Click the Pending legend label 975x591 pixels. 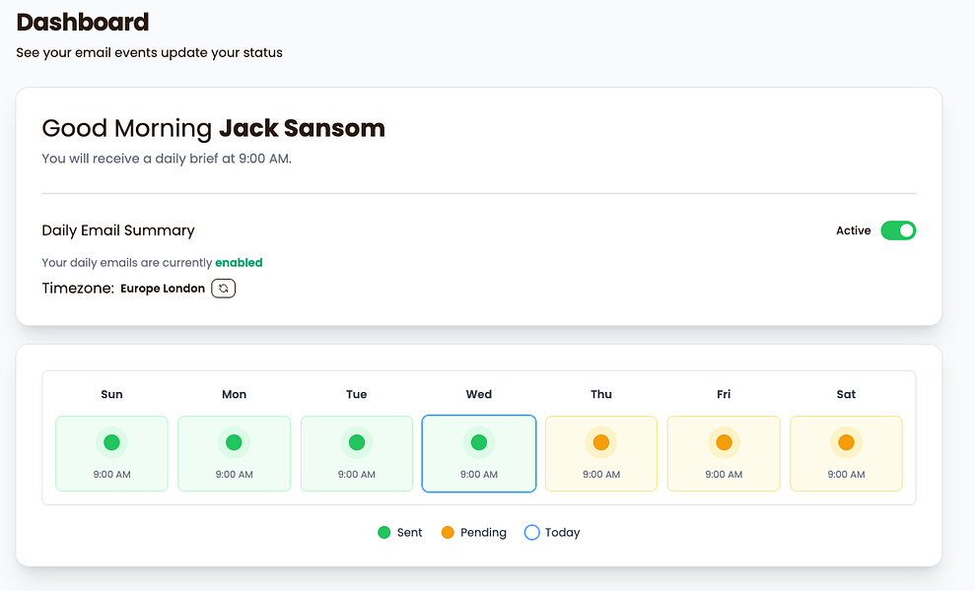tap(483, 532)
